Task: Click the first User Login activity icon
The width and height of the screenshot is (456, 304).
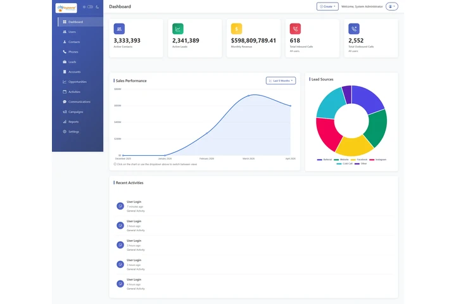Action: 120,206
